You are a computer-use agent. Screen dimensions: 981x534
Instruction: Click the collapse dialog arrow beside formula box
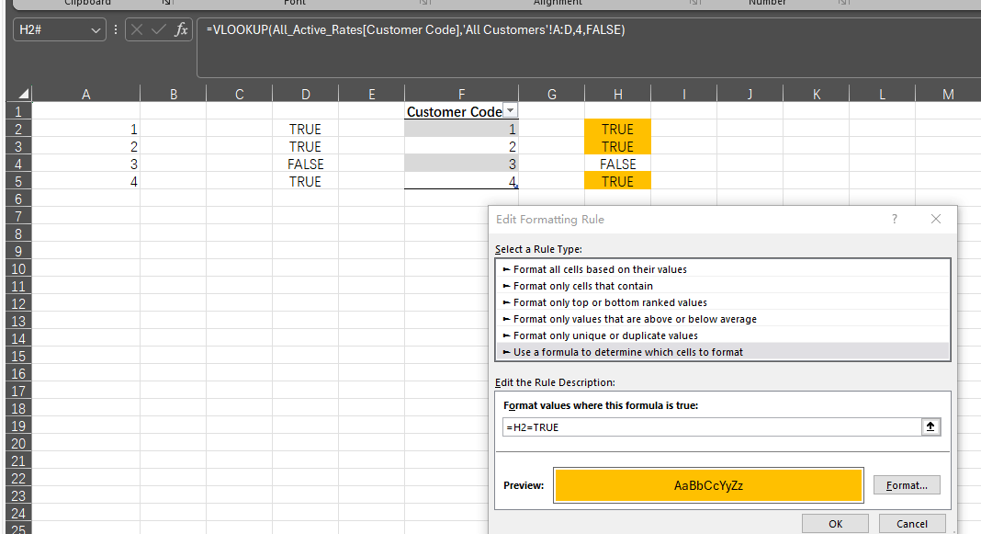click(930, 427)
